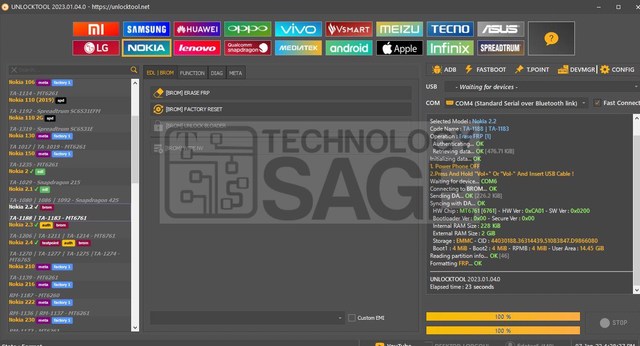Click the model list scrollbar up arrow
This screenshot has width=640, height=346.
click(x=135, y=83)
